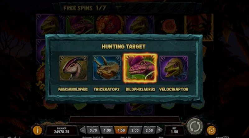Select the Velociraptor hunting target
The width and height of the screenshot is (249, 138).
tap(174, 68)
